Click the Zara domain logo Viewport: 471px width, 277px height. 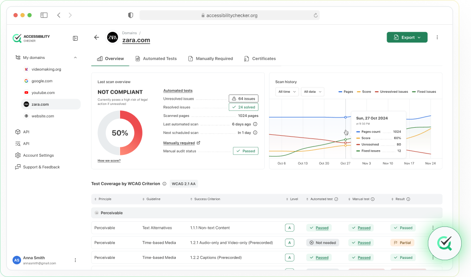pyautogui.click(x=112, y=37)
